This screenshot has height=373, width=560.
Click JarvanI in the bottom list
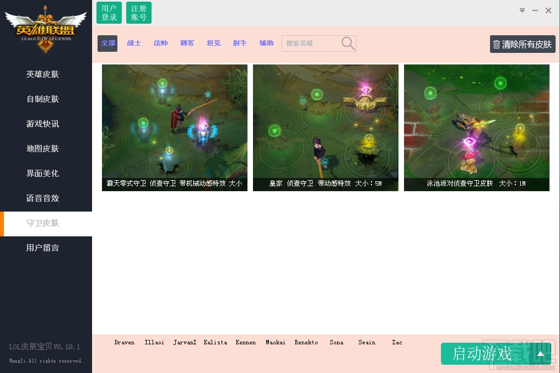point(185,342)
